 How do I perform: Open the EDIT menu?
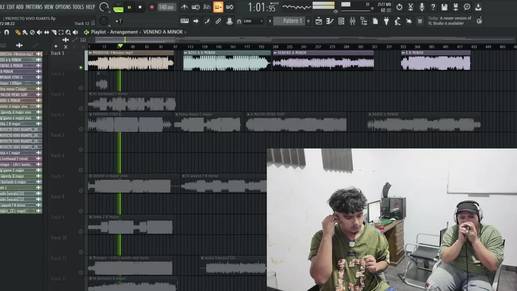pyautogui.click(x=11, y=7)
